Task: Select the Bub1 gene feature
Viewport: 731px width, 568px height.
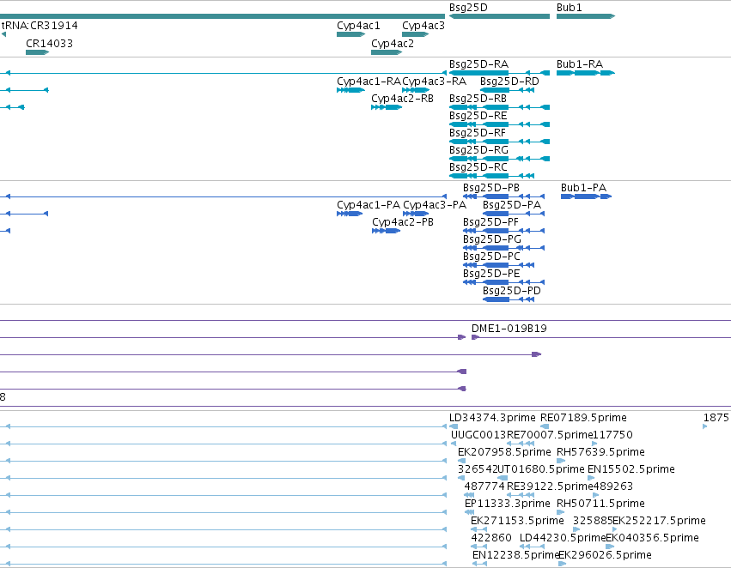Action: point(586,16)
